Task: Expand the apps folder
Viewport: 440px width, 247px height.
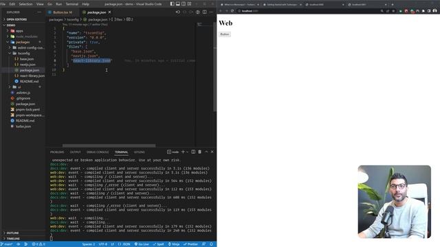Action: [19, 31]
